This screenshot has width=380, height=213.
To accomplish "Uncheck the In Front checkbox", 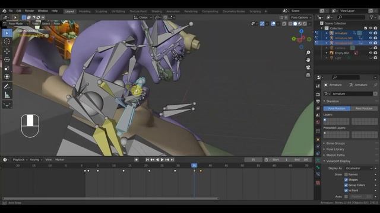I will [x=346, y=191].
